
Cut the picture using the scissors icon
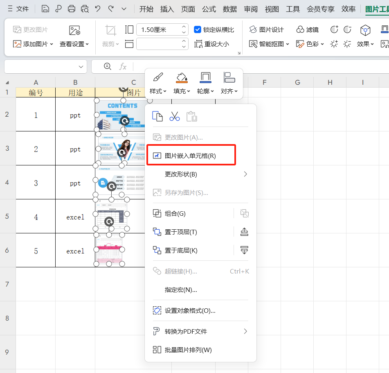175,116
